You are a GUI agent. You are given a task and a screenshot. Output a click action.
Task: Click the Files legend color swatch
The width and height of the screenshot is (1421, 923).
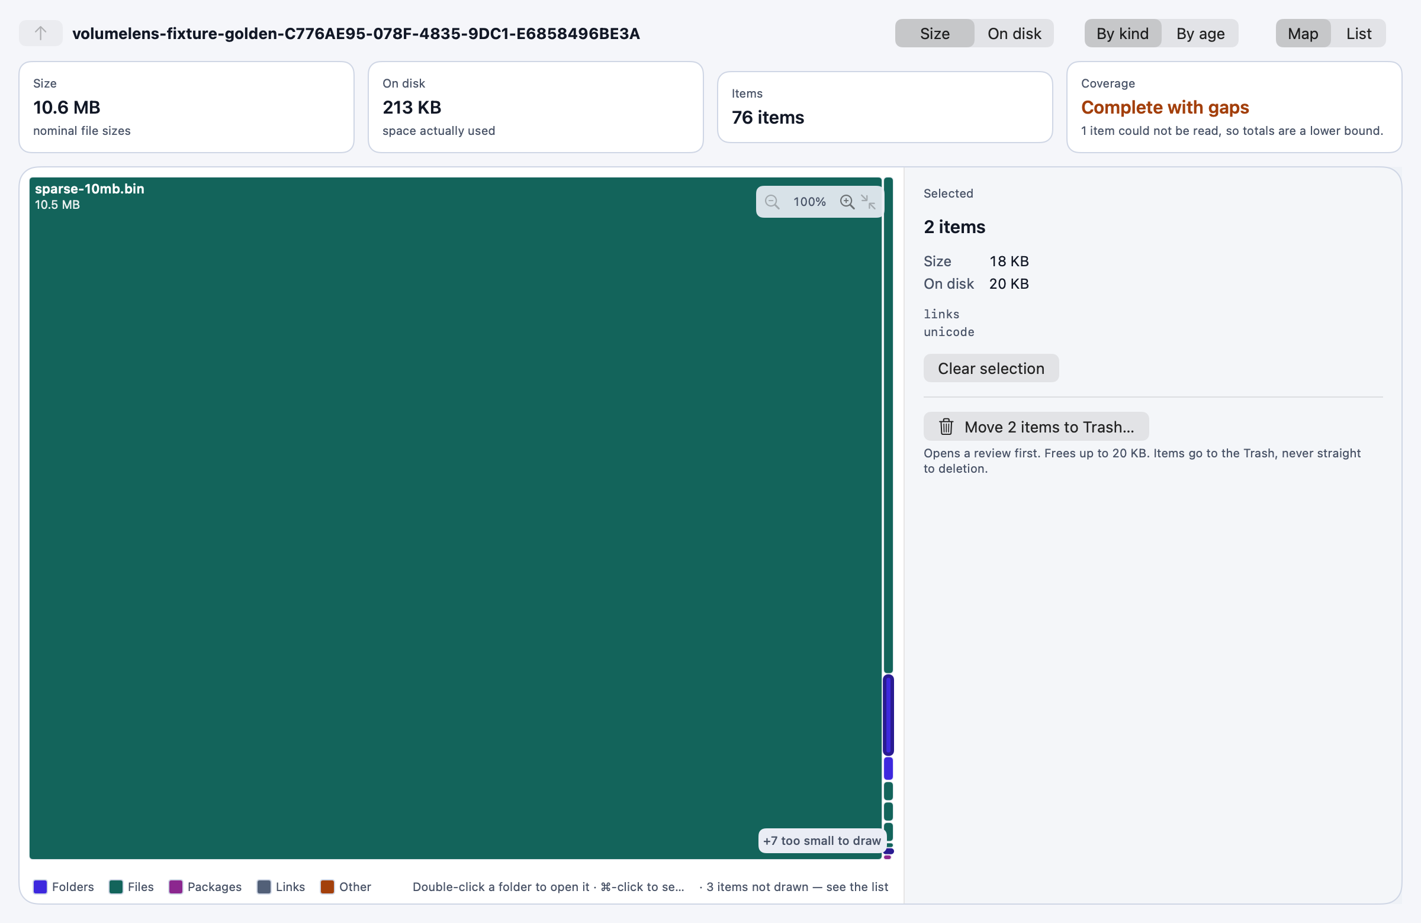tap(116, 886)
